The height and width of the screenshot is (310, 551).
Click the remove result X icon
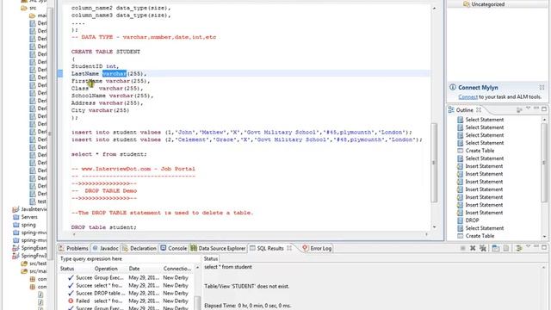(473, 248)
